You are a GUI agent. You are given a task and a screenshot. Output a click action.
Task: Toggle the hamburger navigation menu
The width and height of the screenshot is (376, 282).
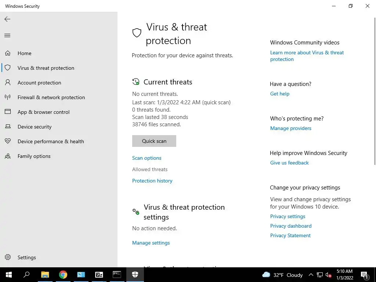click(7, 36)
